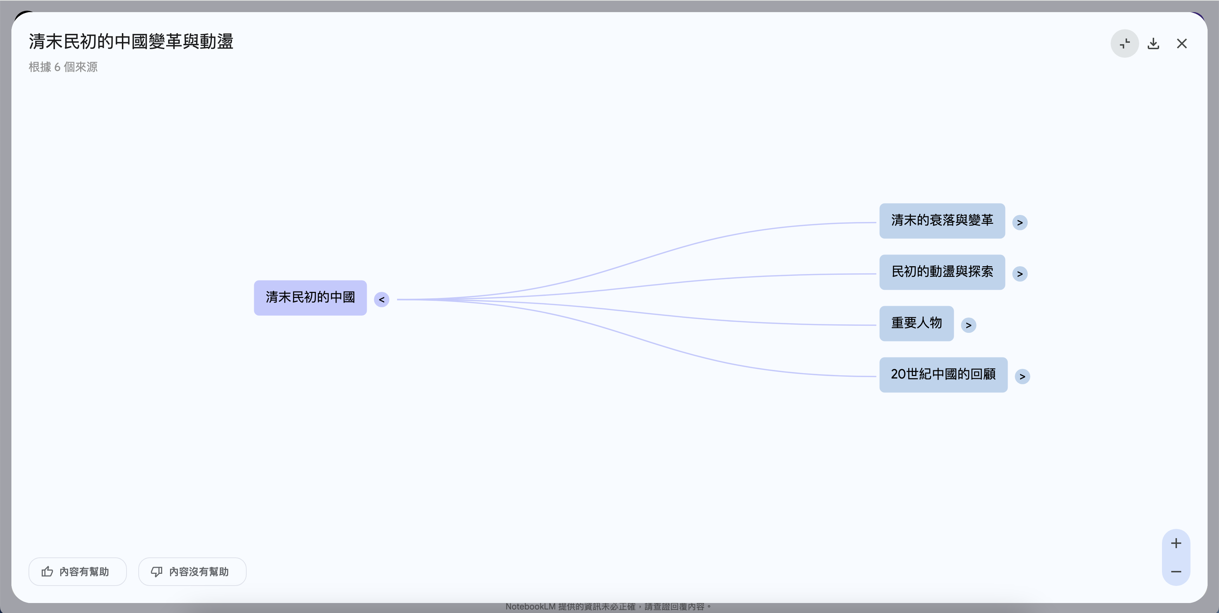Zoom out with the minus button
The height and width of the screenshot is (613, 1219).
1176,571
